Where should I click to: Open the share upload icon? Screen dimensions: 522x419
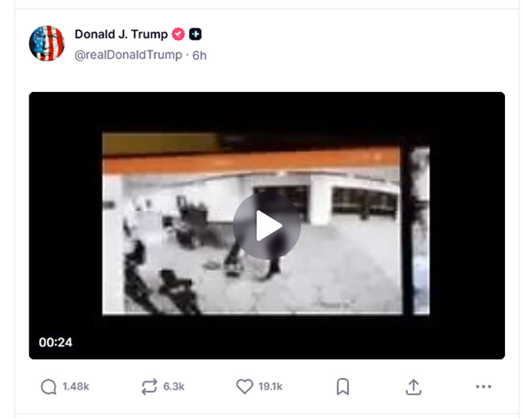pos(414,386)
